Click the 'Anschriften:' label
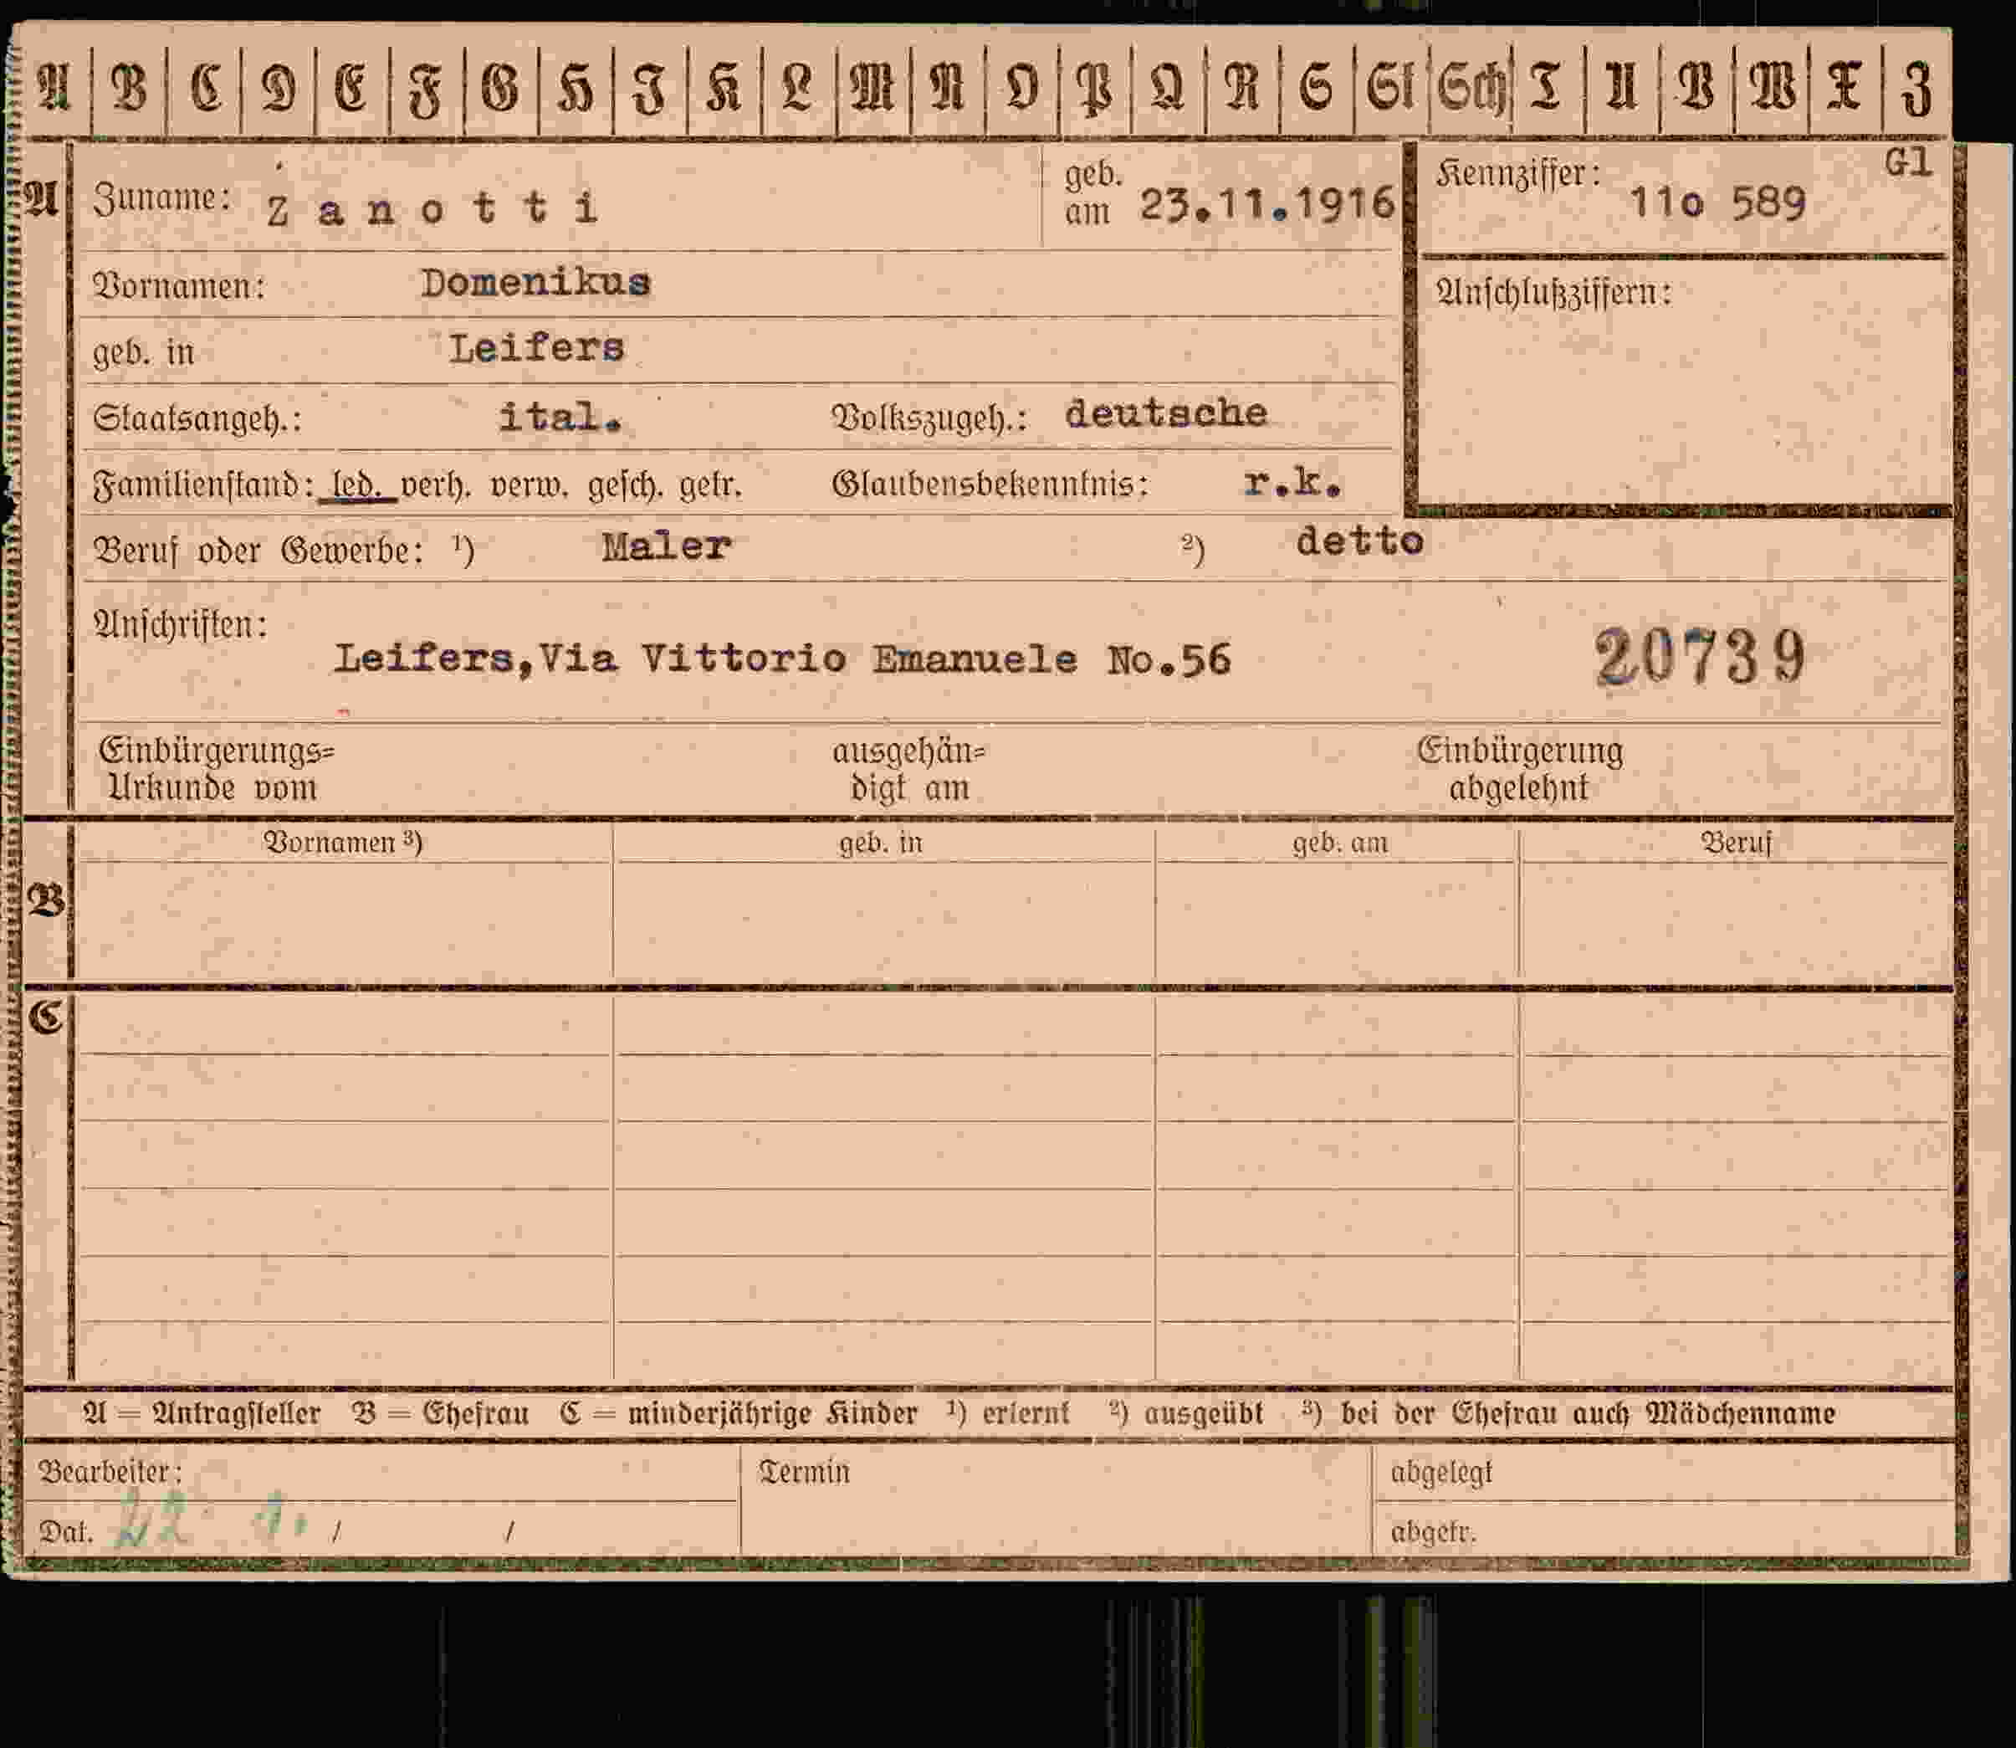The height and width of the screenshot is (1748, 2016). [180, 624]
